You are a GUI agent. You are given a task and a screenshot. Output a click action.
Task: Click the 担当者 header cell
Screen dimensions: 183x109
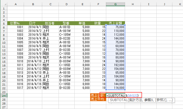click(50, 23)
